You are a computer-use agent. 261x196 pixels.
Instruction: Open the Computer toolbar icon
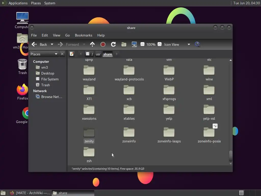134,44
